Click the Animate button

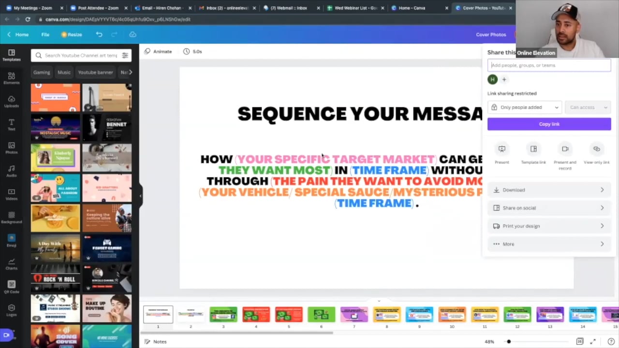[x=158, y=51]
